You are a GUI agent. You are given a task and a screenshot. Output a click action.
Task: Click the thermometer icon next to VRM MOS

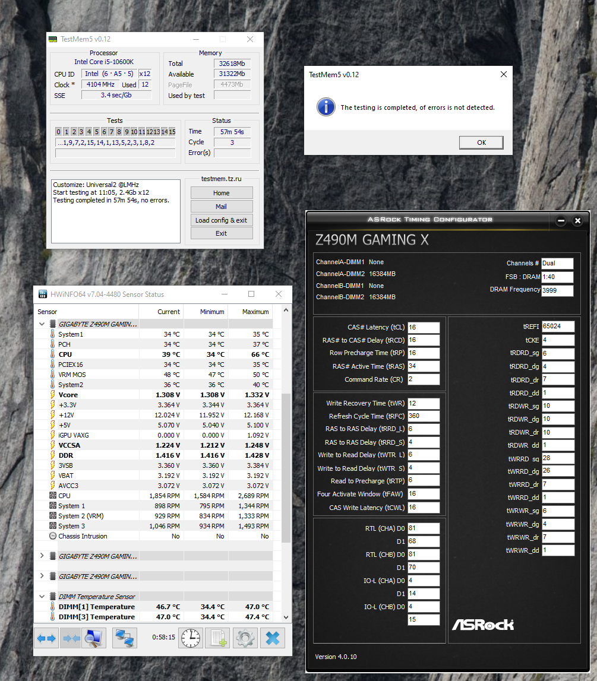[53, 375]
